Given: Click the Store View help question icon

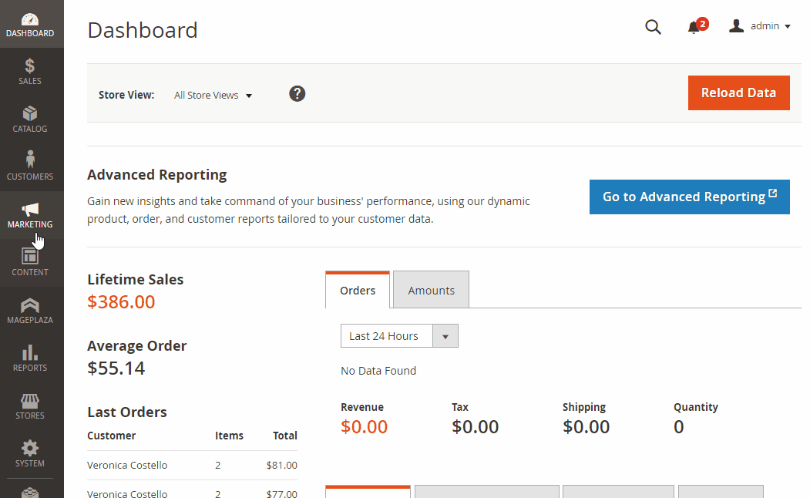Looking at the screenshot, I should tap(297, 93).
